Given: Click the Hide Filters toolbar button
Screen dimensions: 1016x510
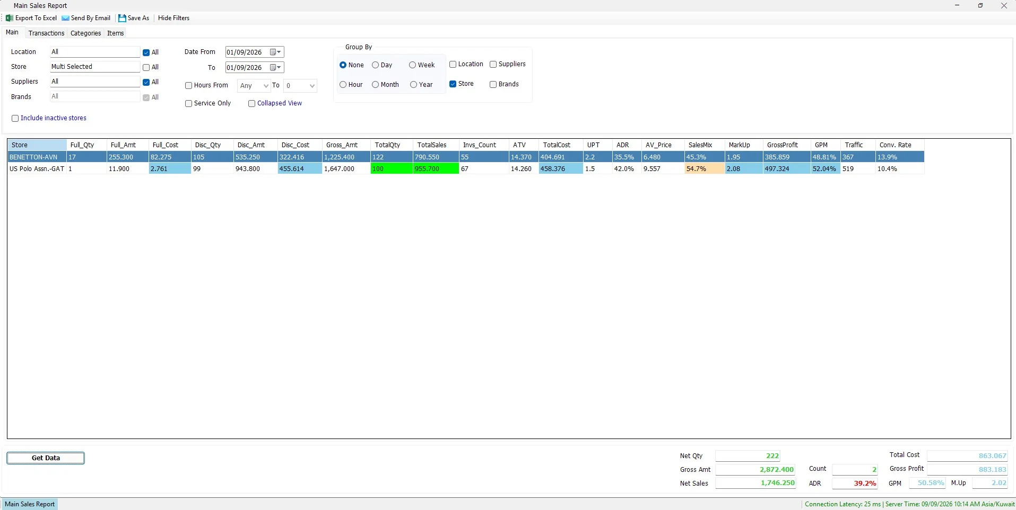Looking at the screenshot, I should point(173,18).
